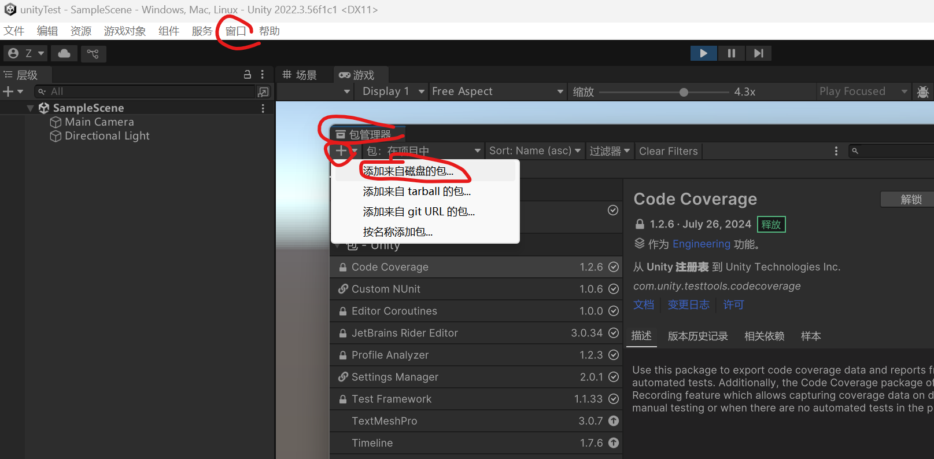Screen dimensions: 934x459
Task: Open the Hierarchy create dropdown arrow
Action: click(20, 91)
